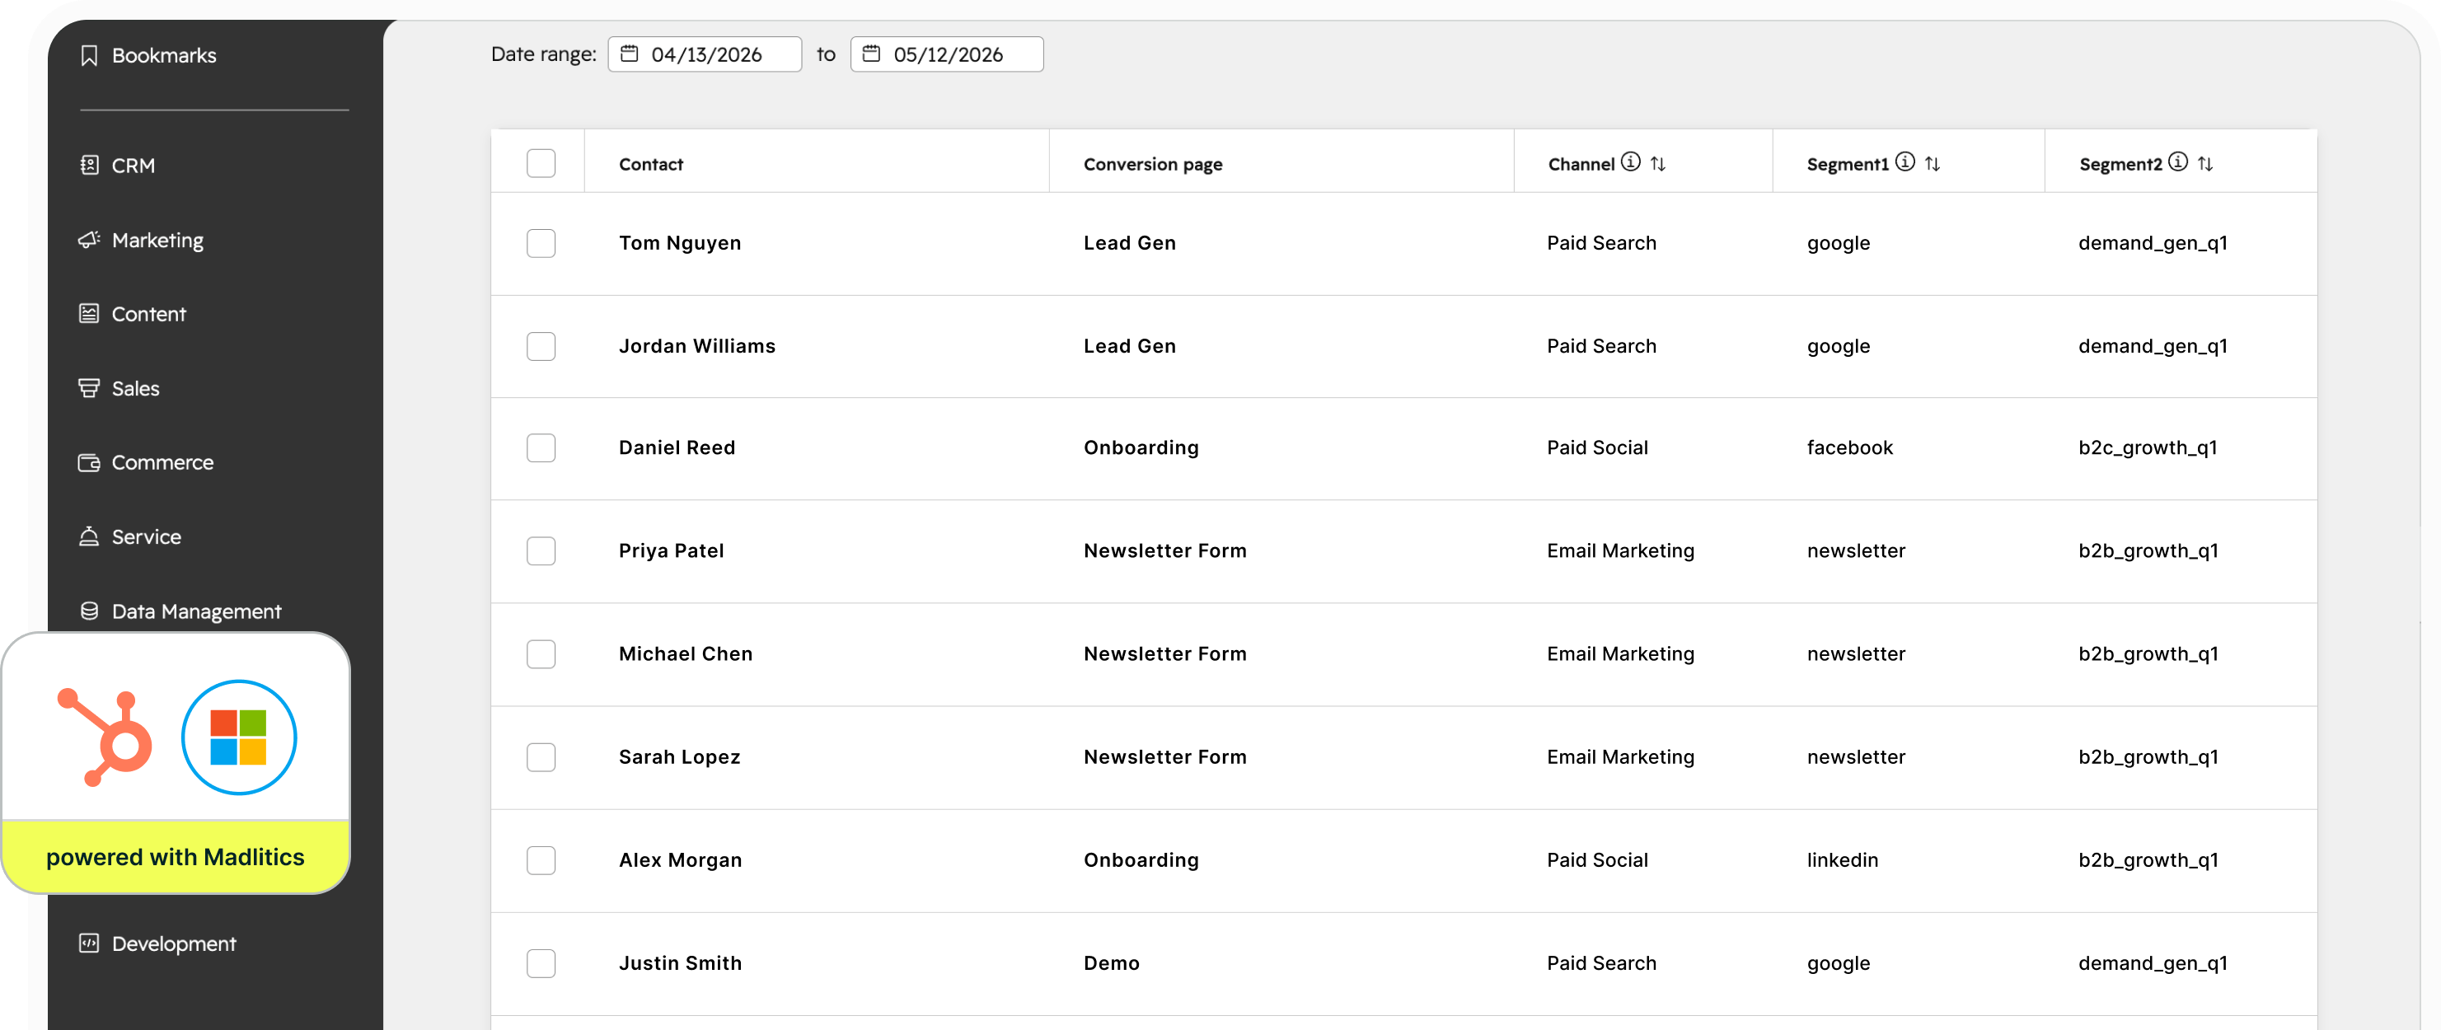Open contact Priya Patel

click(671, 550)
